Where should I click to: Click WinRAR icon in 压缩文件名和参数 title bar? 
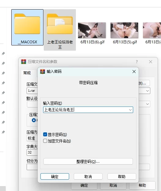[x=24, y=62]
